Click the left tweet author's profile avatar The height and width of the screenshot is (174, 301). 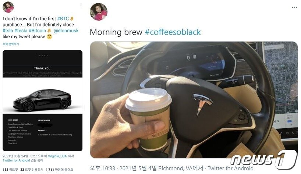coord(8,7)
